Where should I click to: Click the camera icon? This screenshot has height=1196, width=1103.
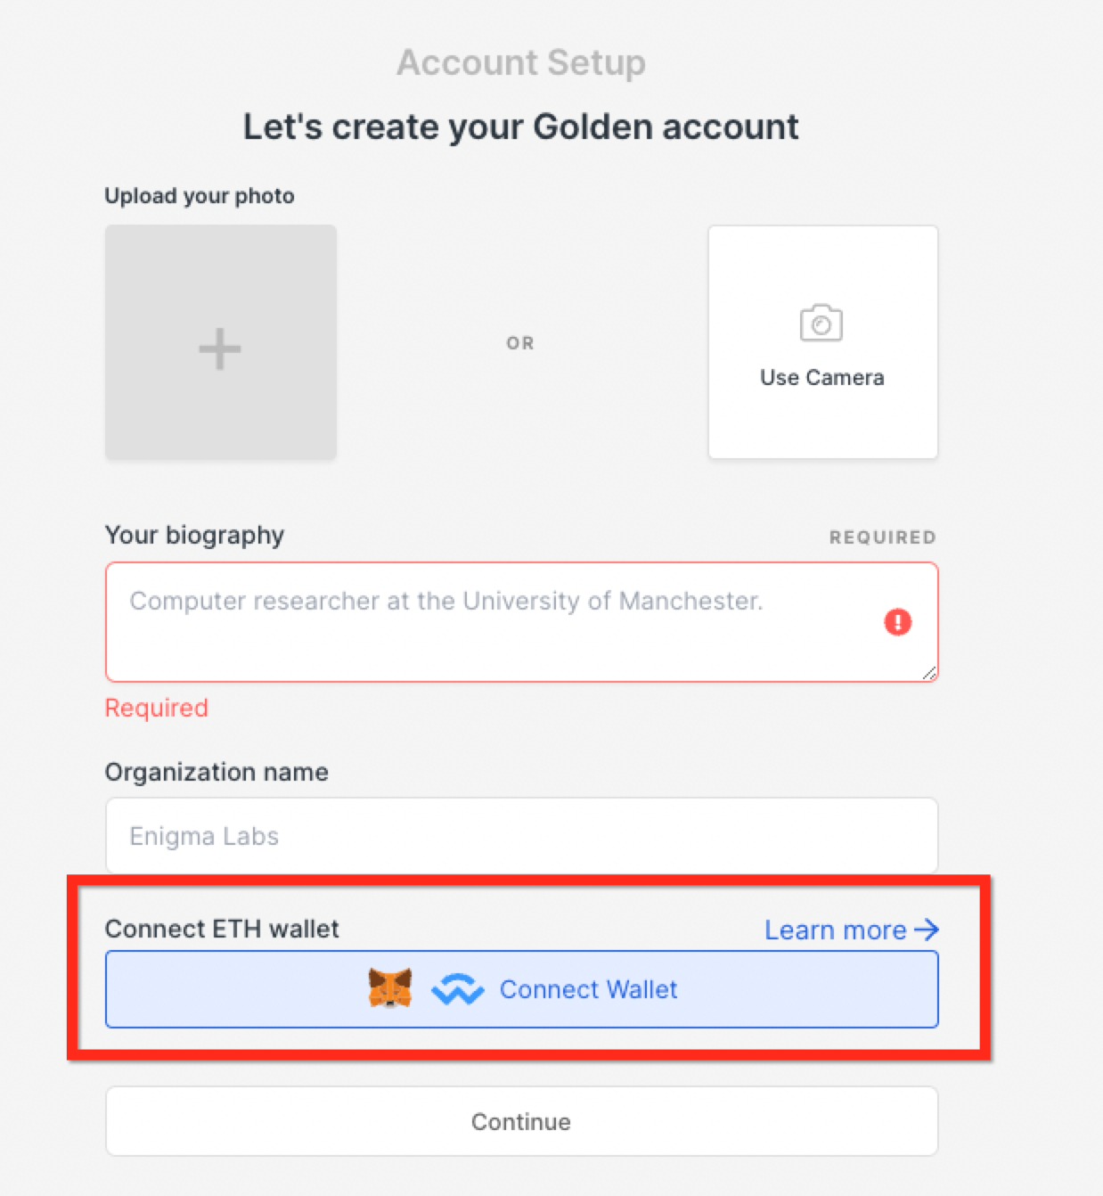click(x=821, y=323)
